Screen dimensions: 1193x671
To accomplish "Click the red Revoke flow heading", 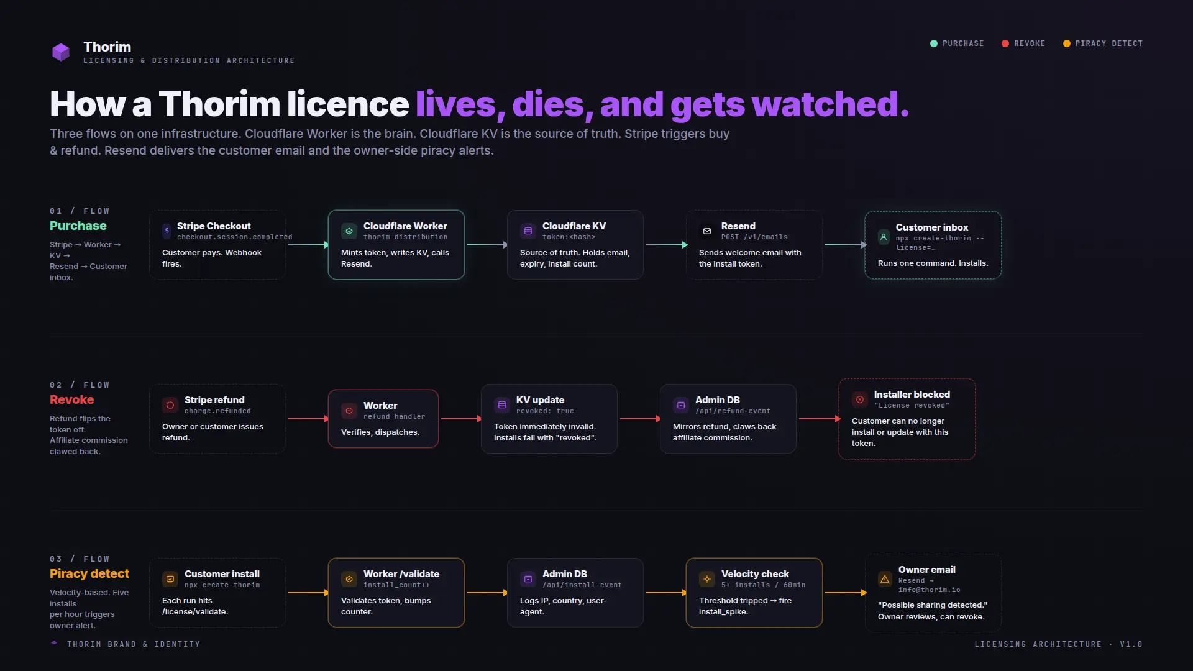I will [72, 399].
